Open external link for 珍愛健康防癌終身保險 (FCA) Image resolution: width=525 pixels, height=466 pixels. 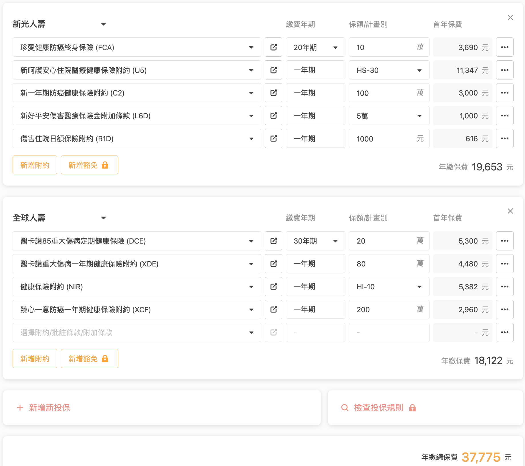click(273, 47)
